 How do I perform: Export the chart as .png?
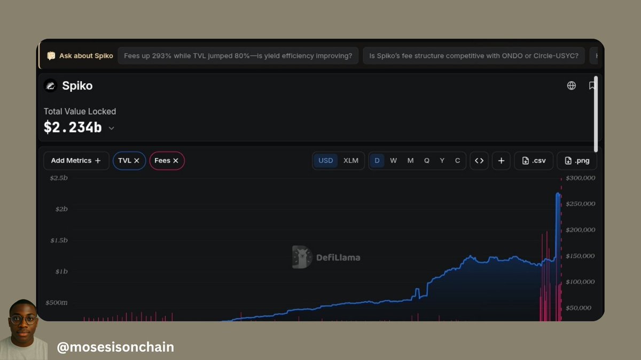(x=577, y=161)
